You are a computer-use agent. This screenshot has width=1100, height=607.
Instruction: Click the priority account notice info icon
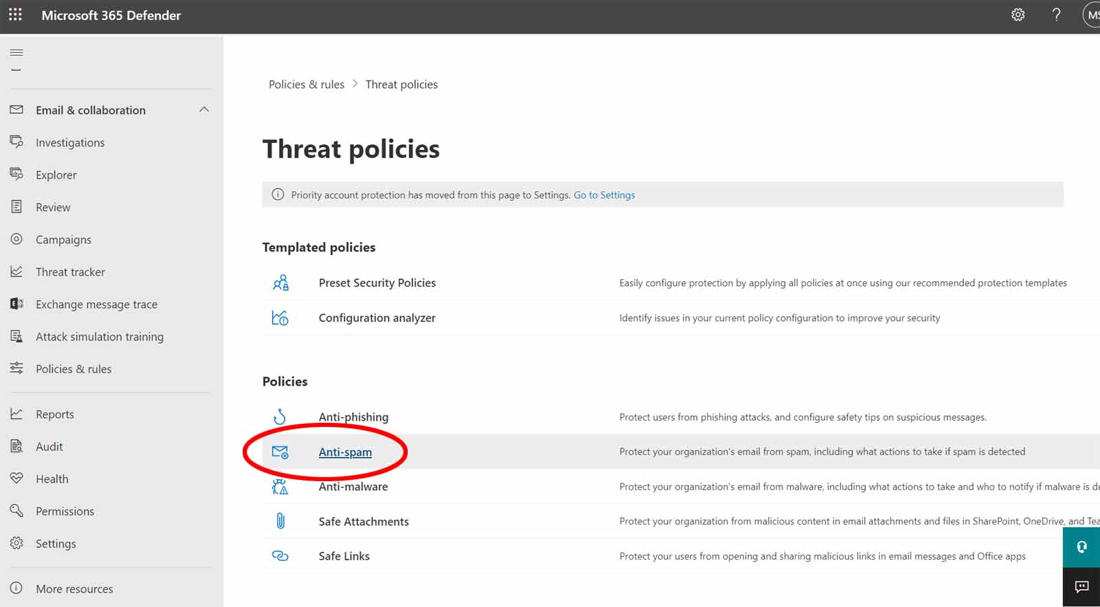click(278, 195)
